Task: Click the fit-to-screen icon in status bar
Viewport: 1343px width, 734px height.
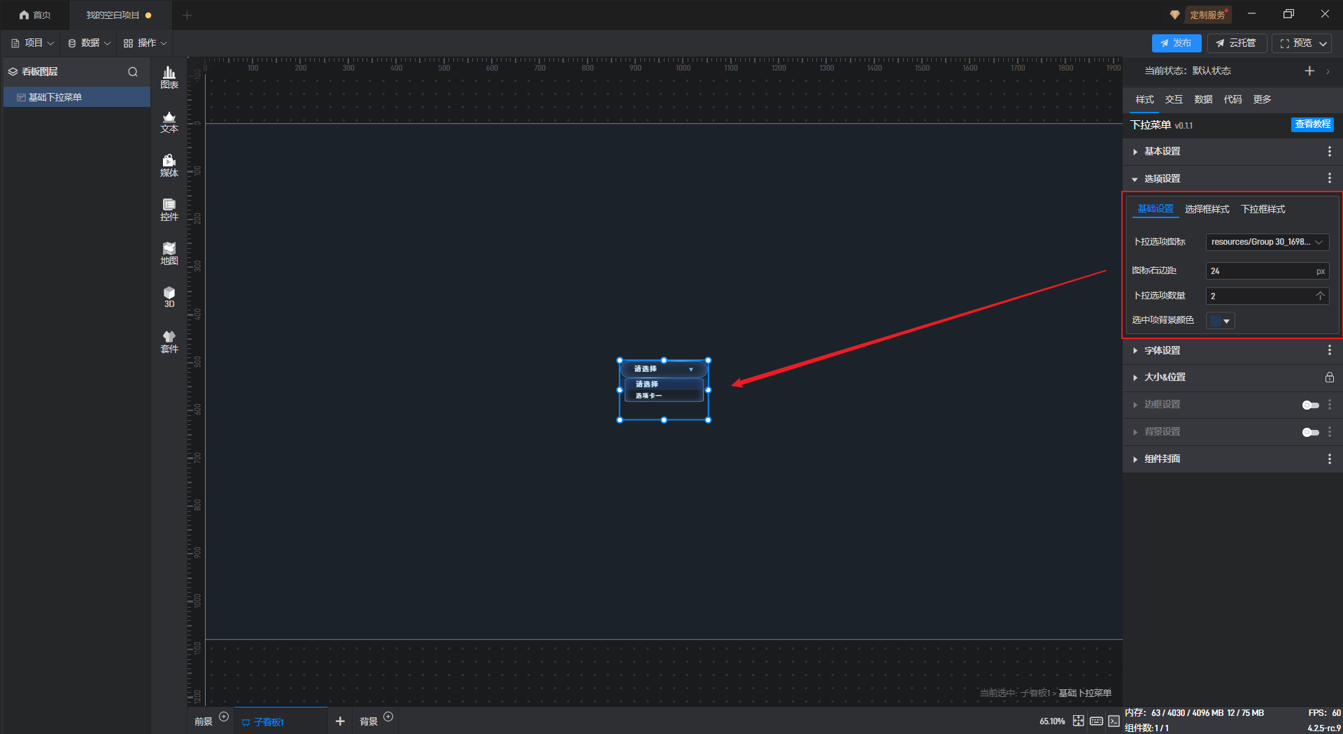Action: click(x=1079, y=721)
